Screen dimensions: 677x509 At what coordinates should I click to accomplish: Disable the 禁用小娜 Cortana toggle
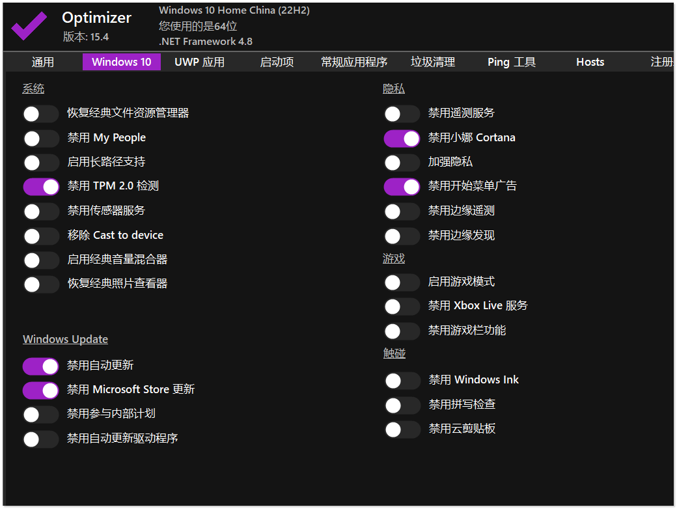point(402,138)
